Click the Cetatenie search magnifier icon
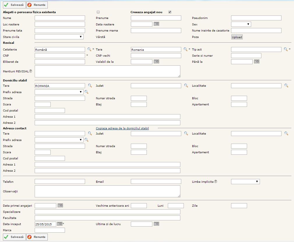This screenshot has height=242, width=294. (89, 49)
